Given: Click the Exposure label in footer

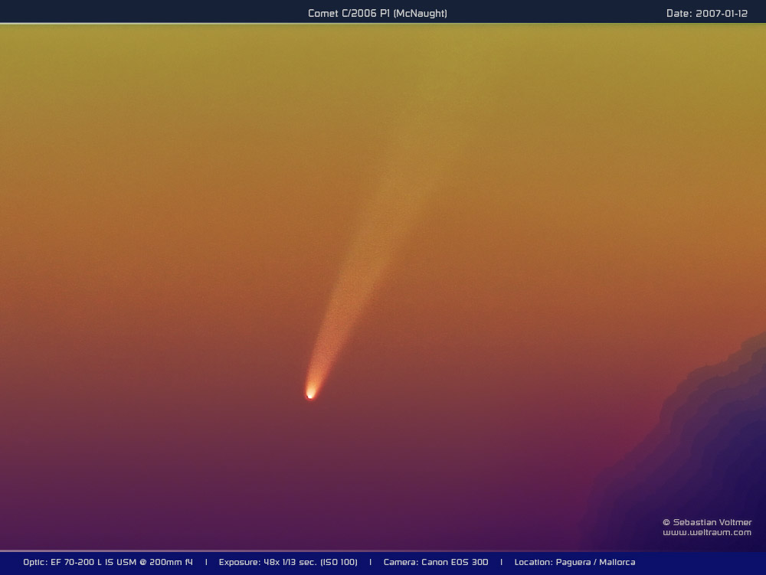Looking at the screenshot, I should tap(238, 563).
